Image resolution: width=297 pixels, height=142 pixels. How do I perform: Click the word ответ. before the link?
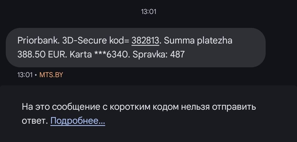click(35, 121)
